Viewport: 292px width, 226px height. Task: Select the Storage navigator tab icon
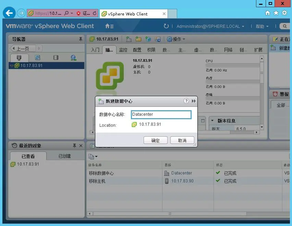56,57
